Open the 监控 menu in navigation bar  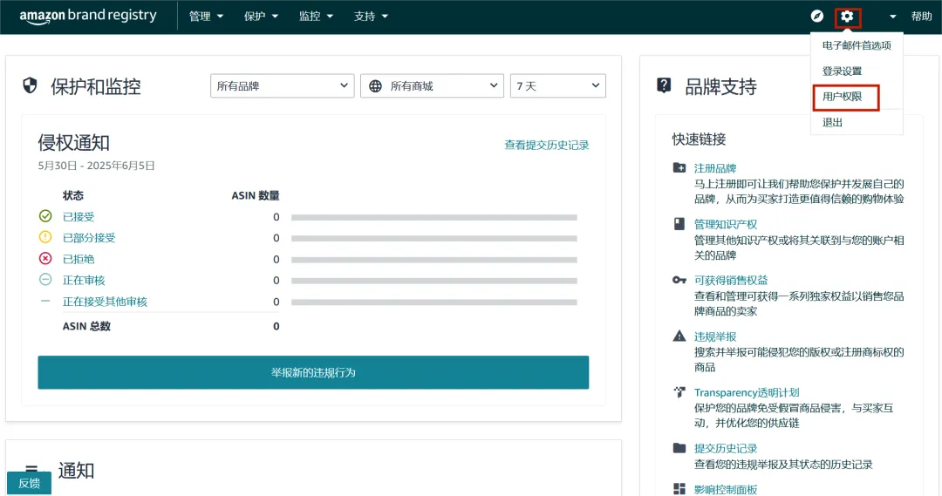[316, 17]
